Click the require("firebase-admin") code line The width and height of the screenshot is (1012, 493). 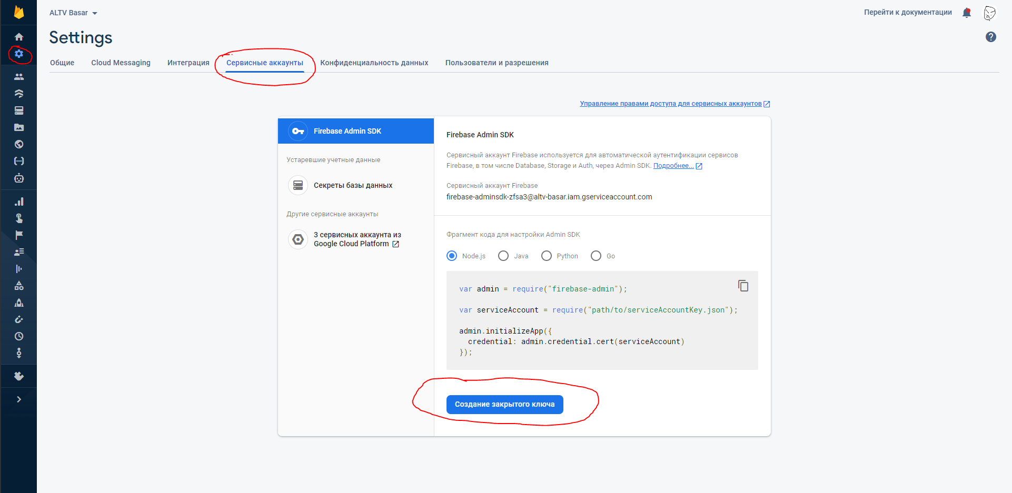click(543, 289)
